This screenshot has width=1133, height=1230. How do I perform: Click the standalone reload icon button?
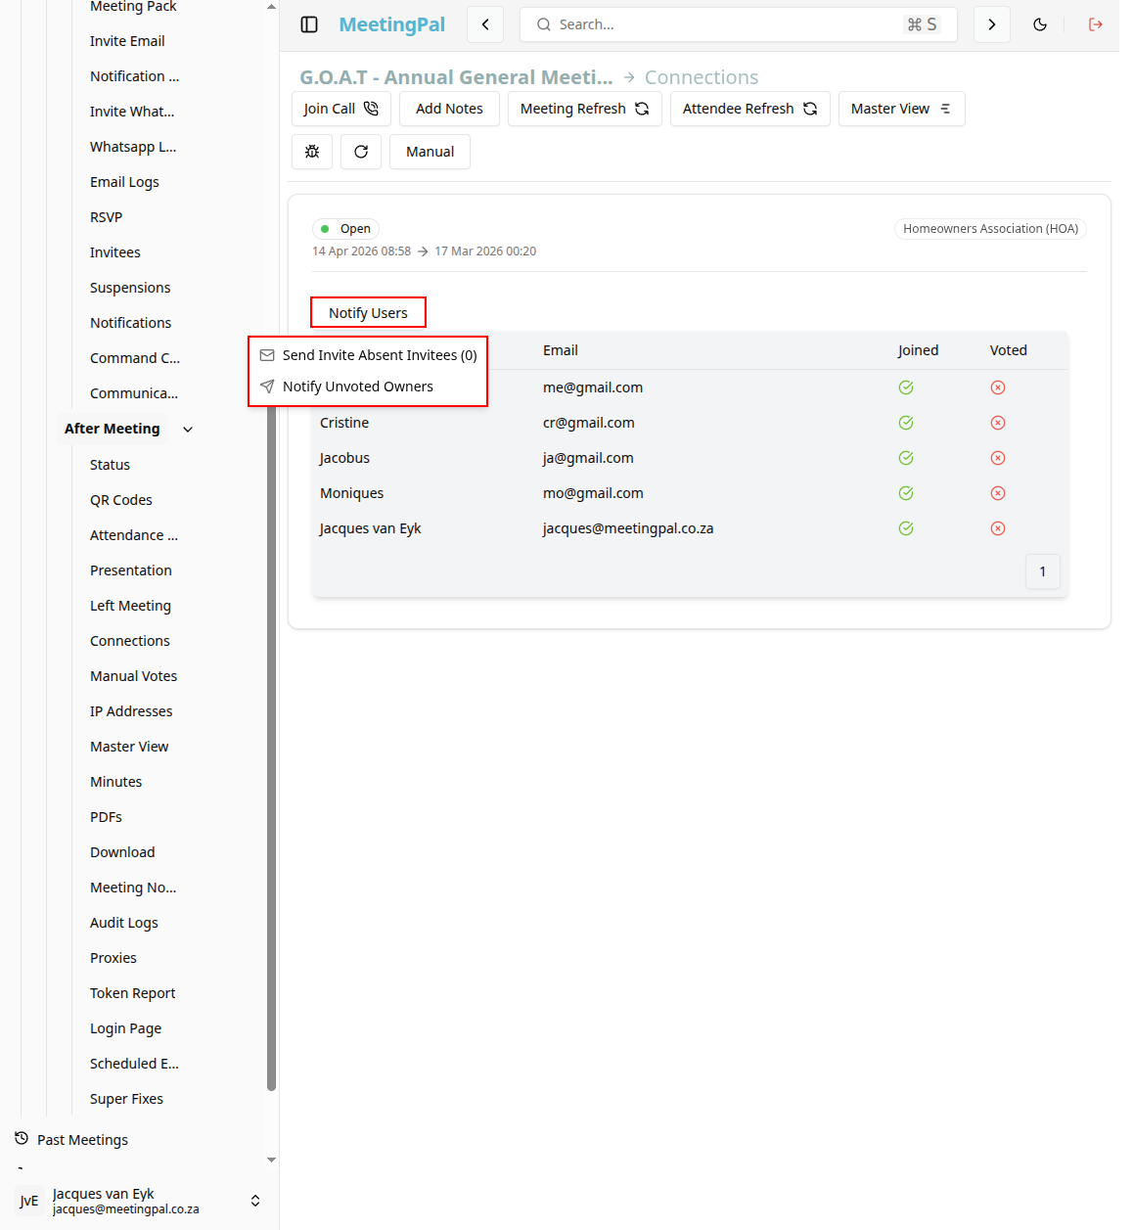tap(361, 152)
